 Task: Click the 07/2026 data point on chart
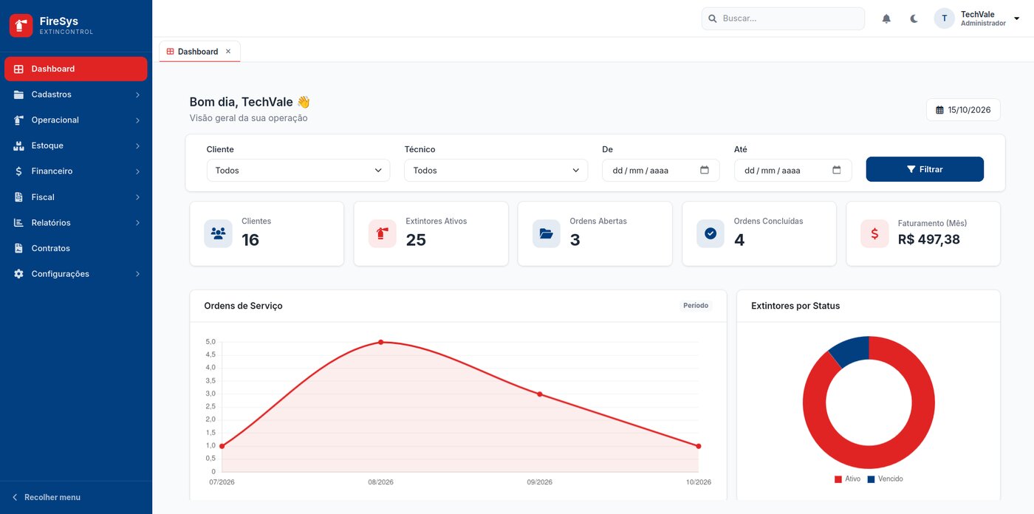click(222, 446)
